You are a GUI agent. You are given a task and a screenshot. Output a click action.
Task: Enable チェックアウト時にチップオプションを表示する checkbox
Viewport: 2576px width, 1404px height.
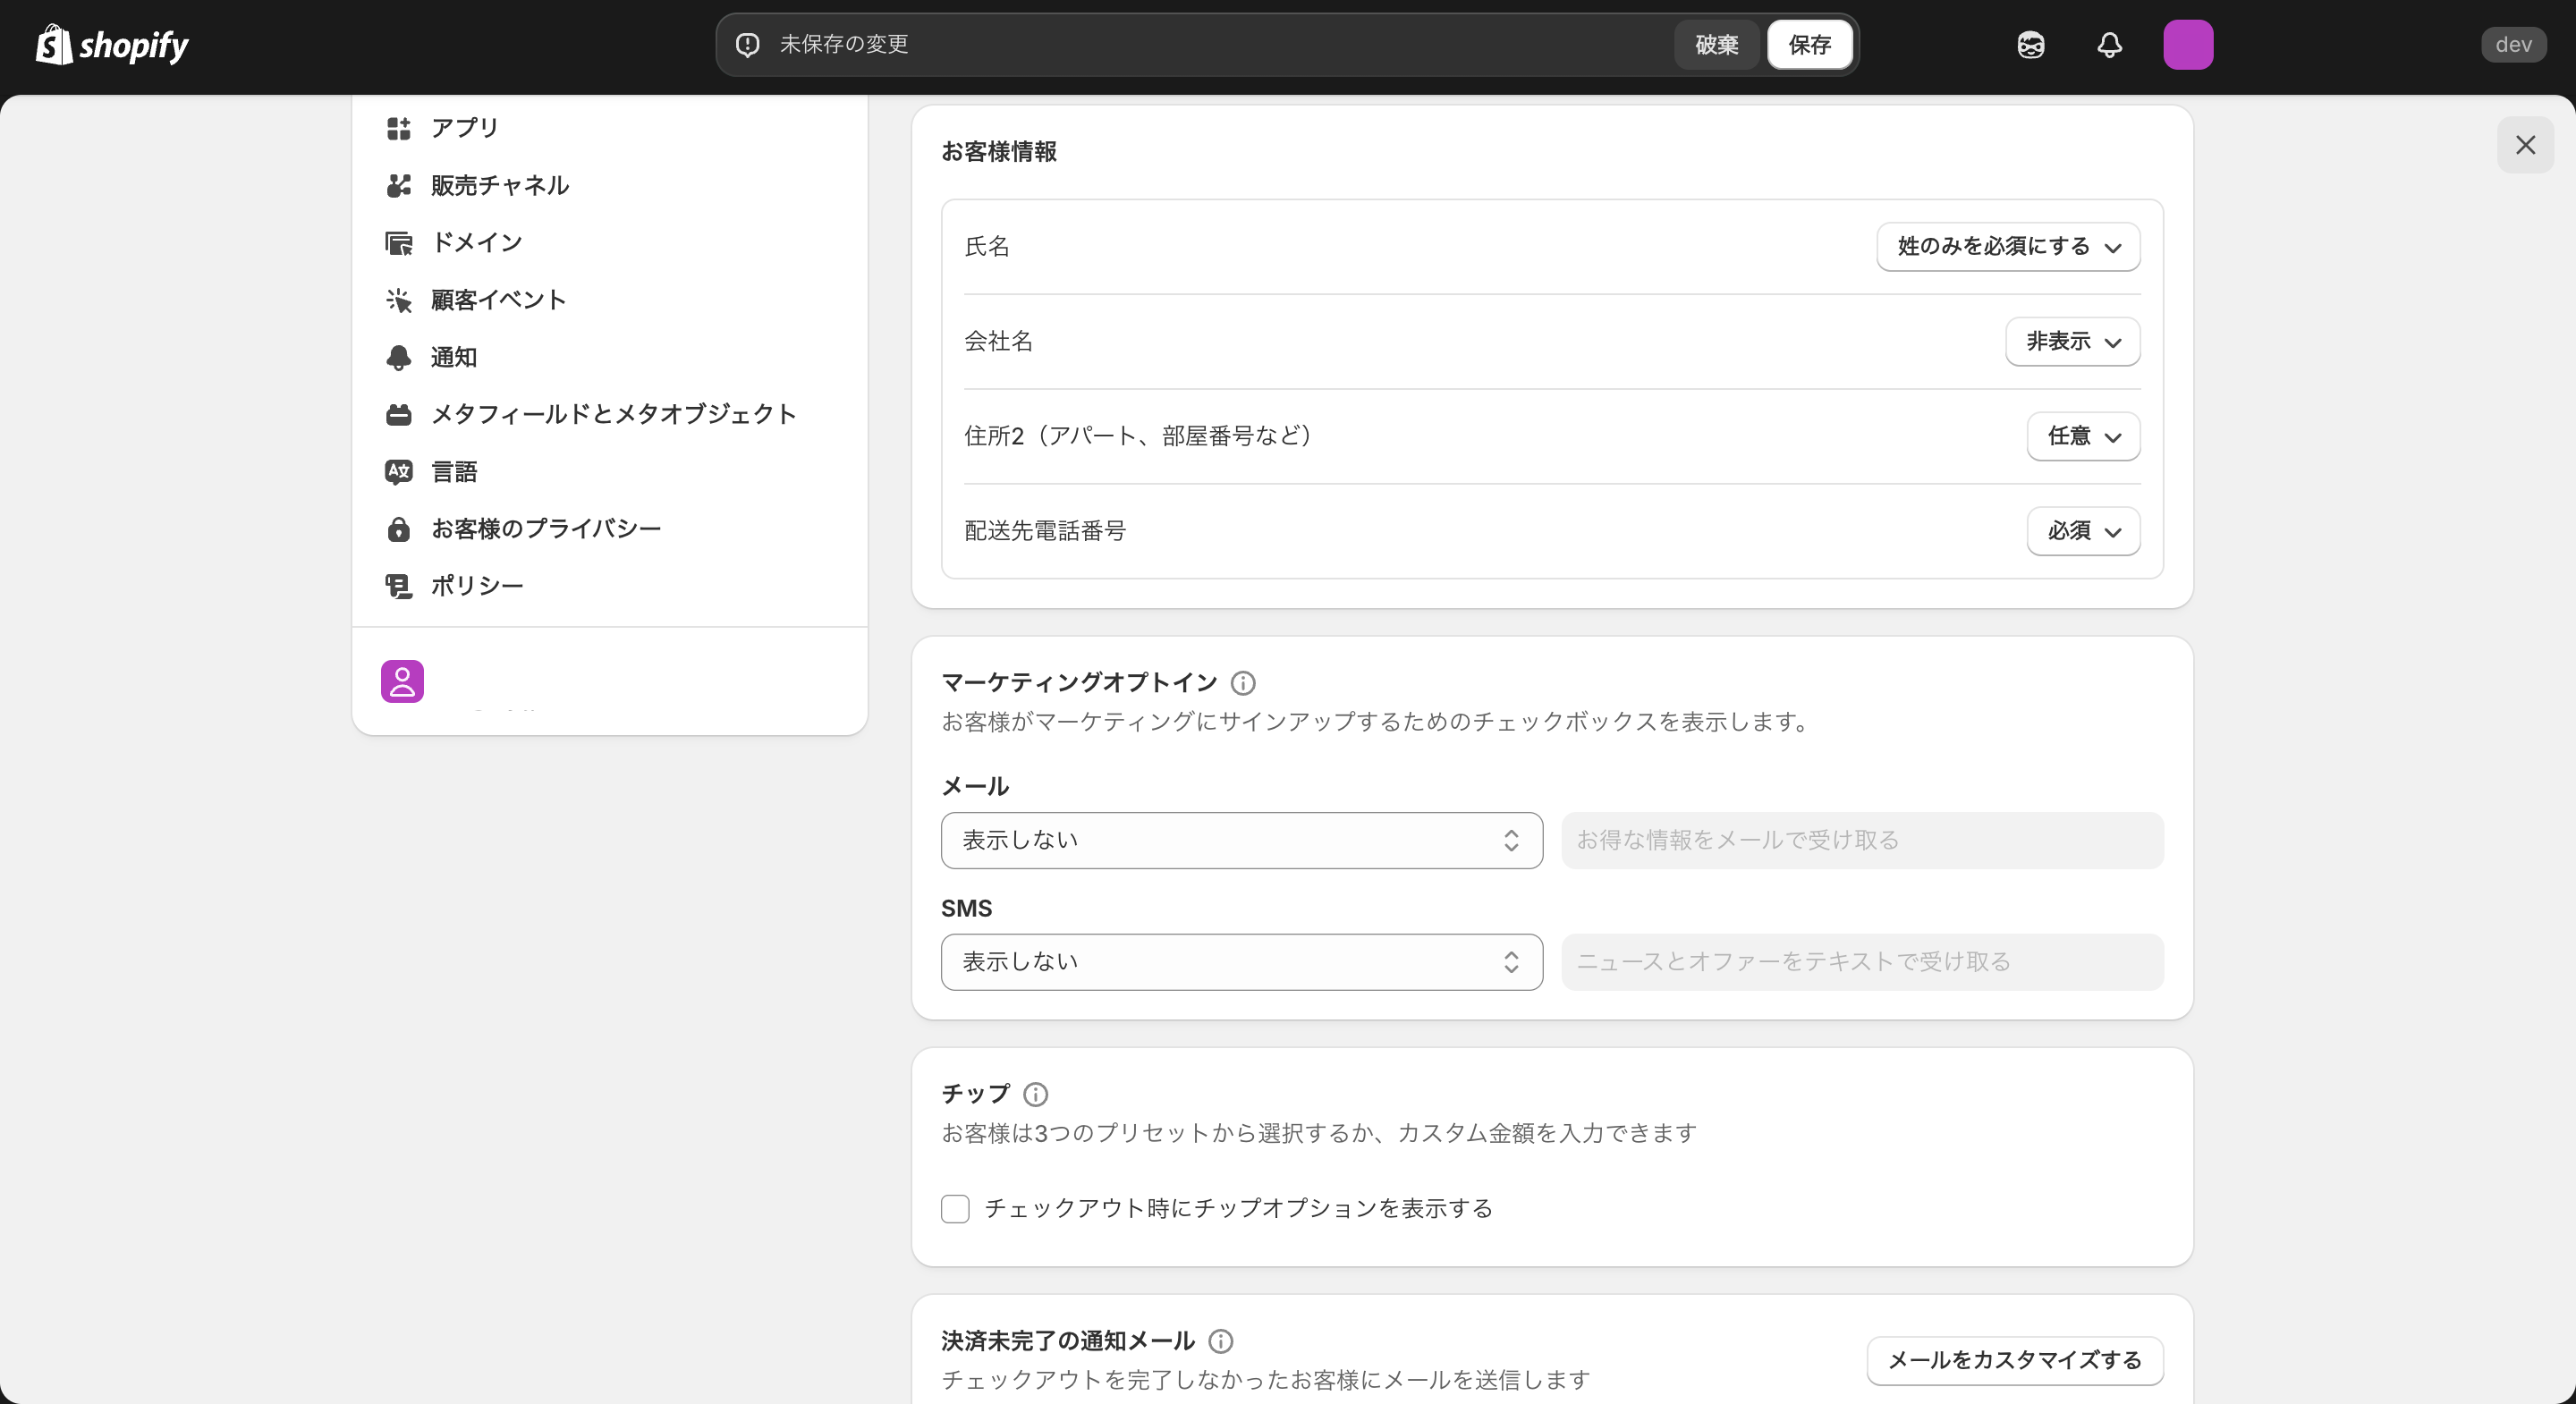pos(955,1209)
